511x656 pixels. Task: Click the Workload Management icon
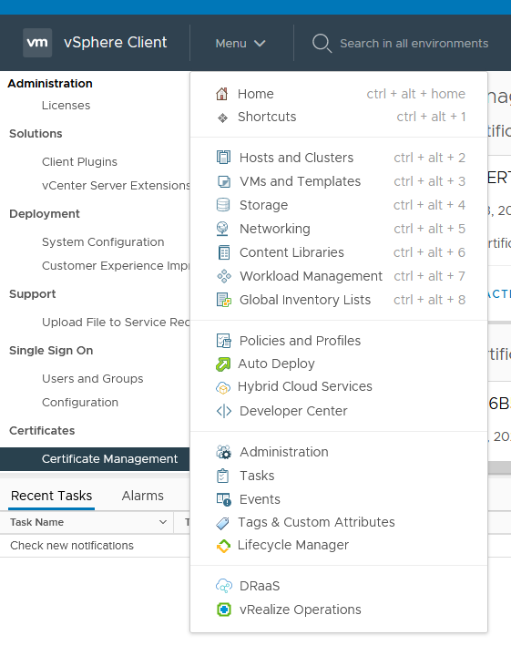pos(224,276)
